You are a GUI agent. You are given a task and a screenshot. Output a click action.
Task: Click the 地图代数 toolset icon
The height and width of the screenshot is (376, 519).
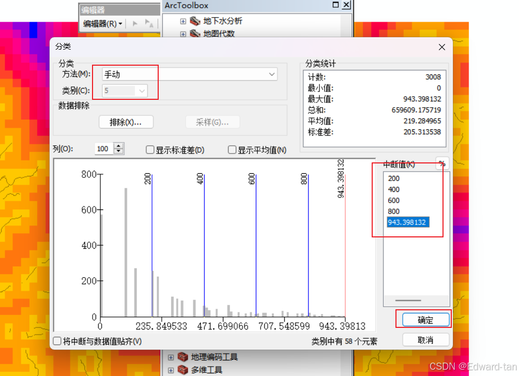point(195,34)
